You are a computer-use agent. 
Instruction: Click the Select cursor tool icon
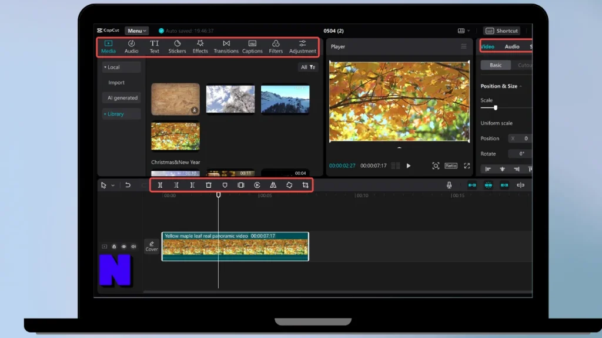[103, 185]
